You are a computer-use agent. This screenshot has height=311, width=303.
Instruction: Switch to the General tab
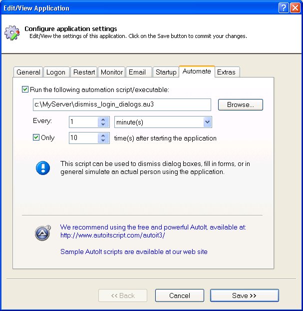[28, 72]
